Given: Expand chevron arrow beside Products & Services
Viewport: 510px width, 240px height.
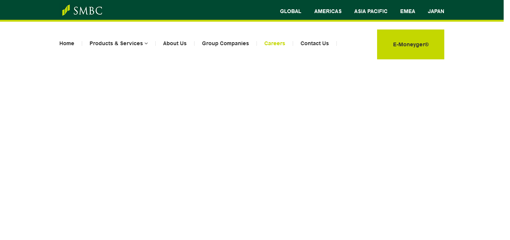Looking at the screenshot, I should point(146,44).
